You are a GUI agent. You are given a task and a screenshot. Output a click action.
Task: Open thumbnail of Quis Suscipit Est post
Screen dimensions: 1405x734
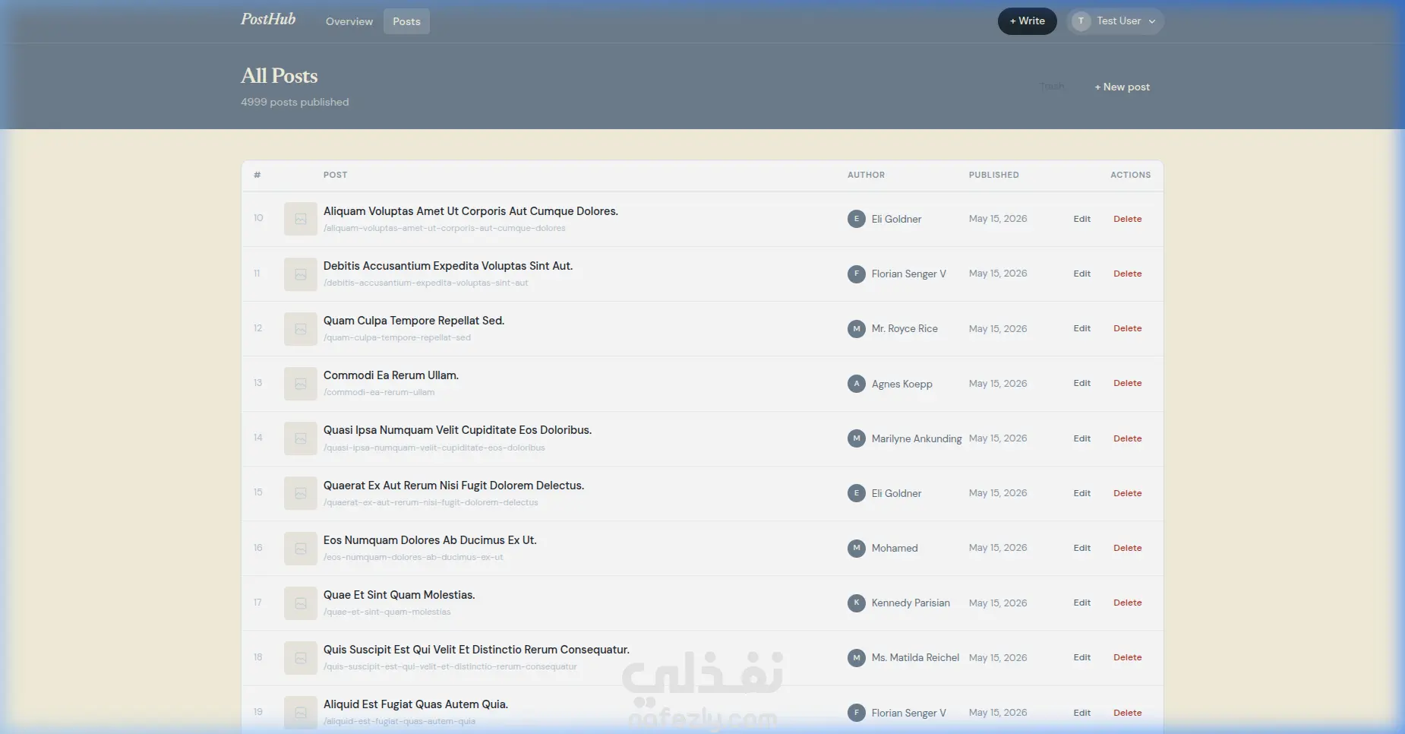[x=301, y=658]
